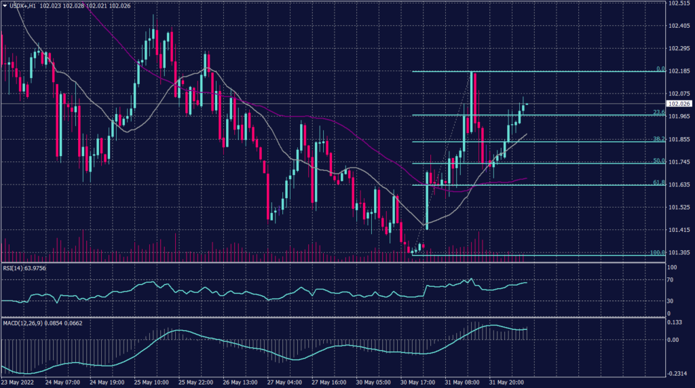695x388 pixels.
Task: Click the 50.0 Fibonacci retracement label
Action: 654,161
